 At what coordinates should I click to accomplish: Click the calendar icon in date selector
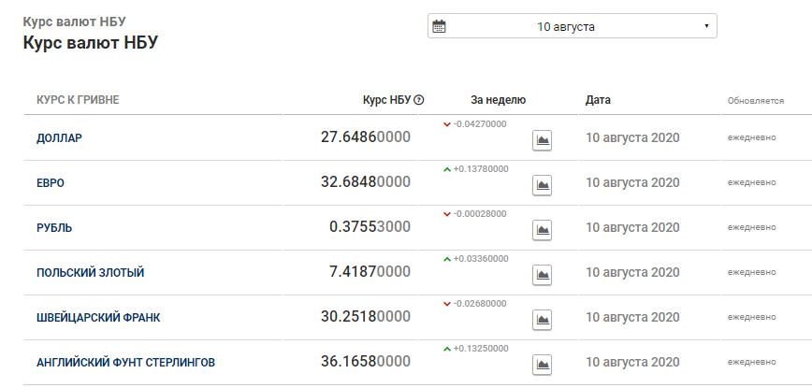(x=439, y=26)
